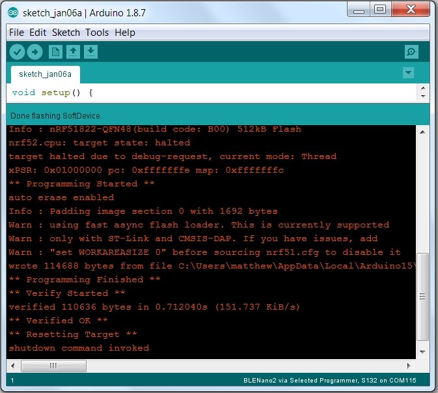Open the Tools menu
Viewport: 438px width, 393px height.
pyautogui.click(x=97, y=33)
